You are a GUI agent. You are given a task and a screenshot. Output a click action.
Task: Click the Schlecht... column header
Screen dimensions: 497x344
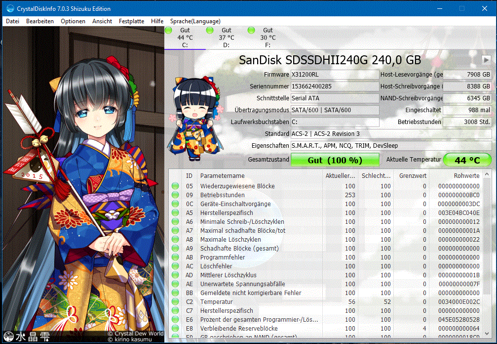click(x=375, y=176)
